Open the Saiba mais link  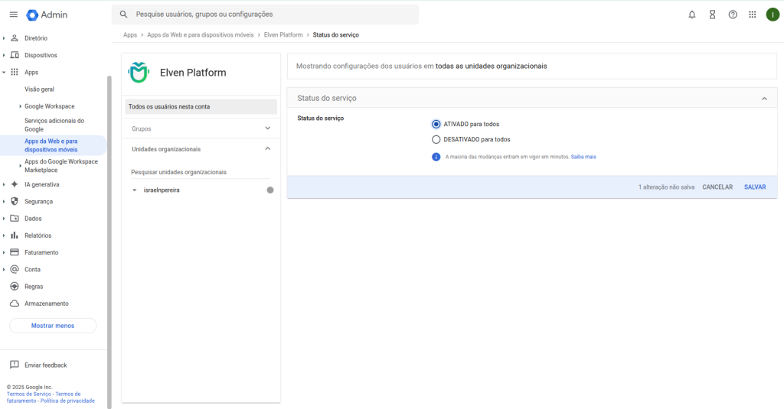pyautogui.click(x=583, y=157)
